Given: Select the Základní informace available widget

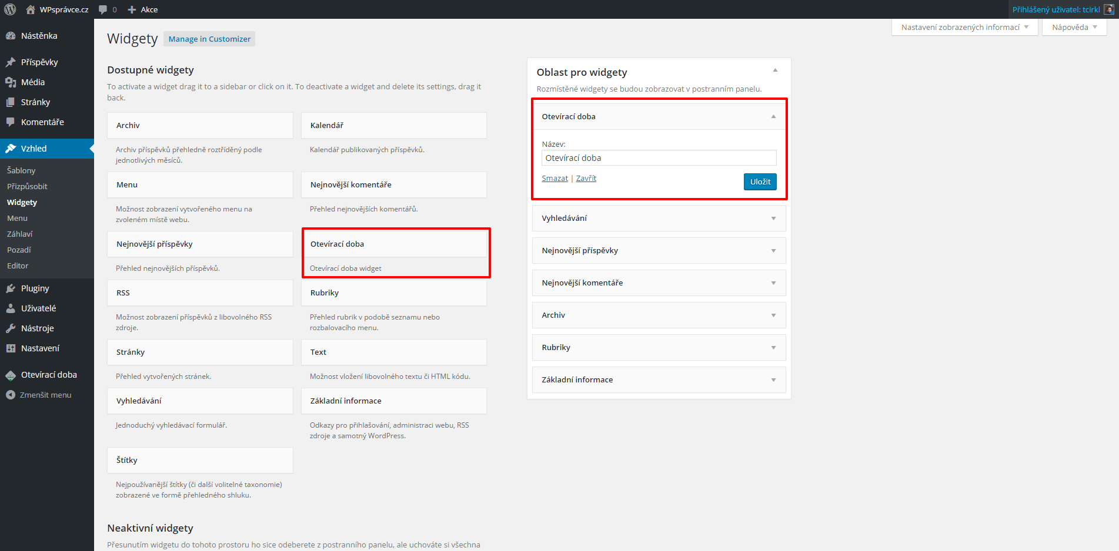Looking at the screenshot, I should click(394, 401).
